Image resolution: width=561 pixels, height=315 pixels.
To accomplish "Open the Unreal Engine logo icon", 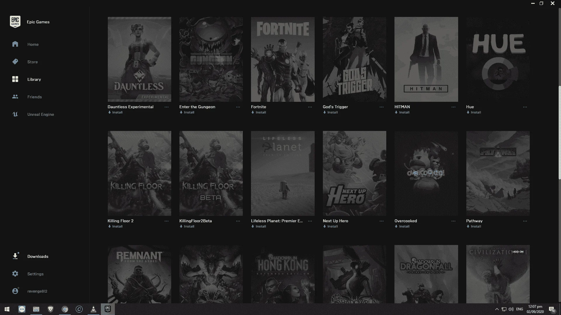I will (15, 114).
